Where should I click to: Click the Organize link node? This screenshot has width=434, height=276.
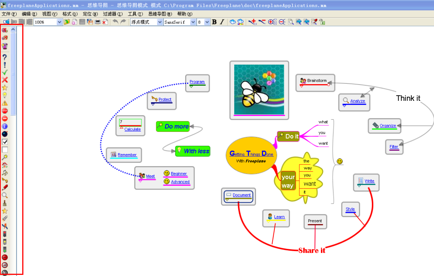click(388, 125)
